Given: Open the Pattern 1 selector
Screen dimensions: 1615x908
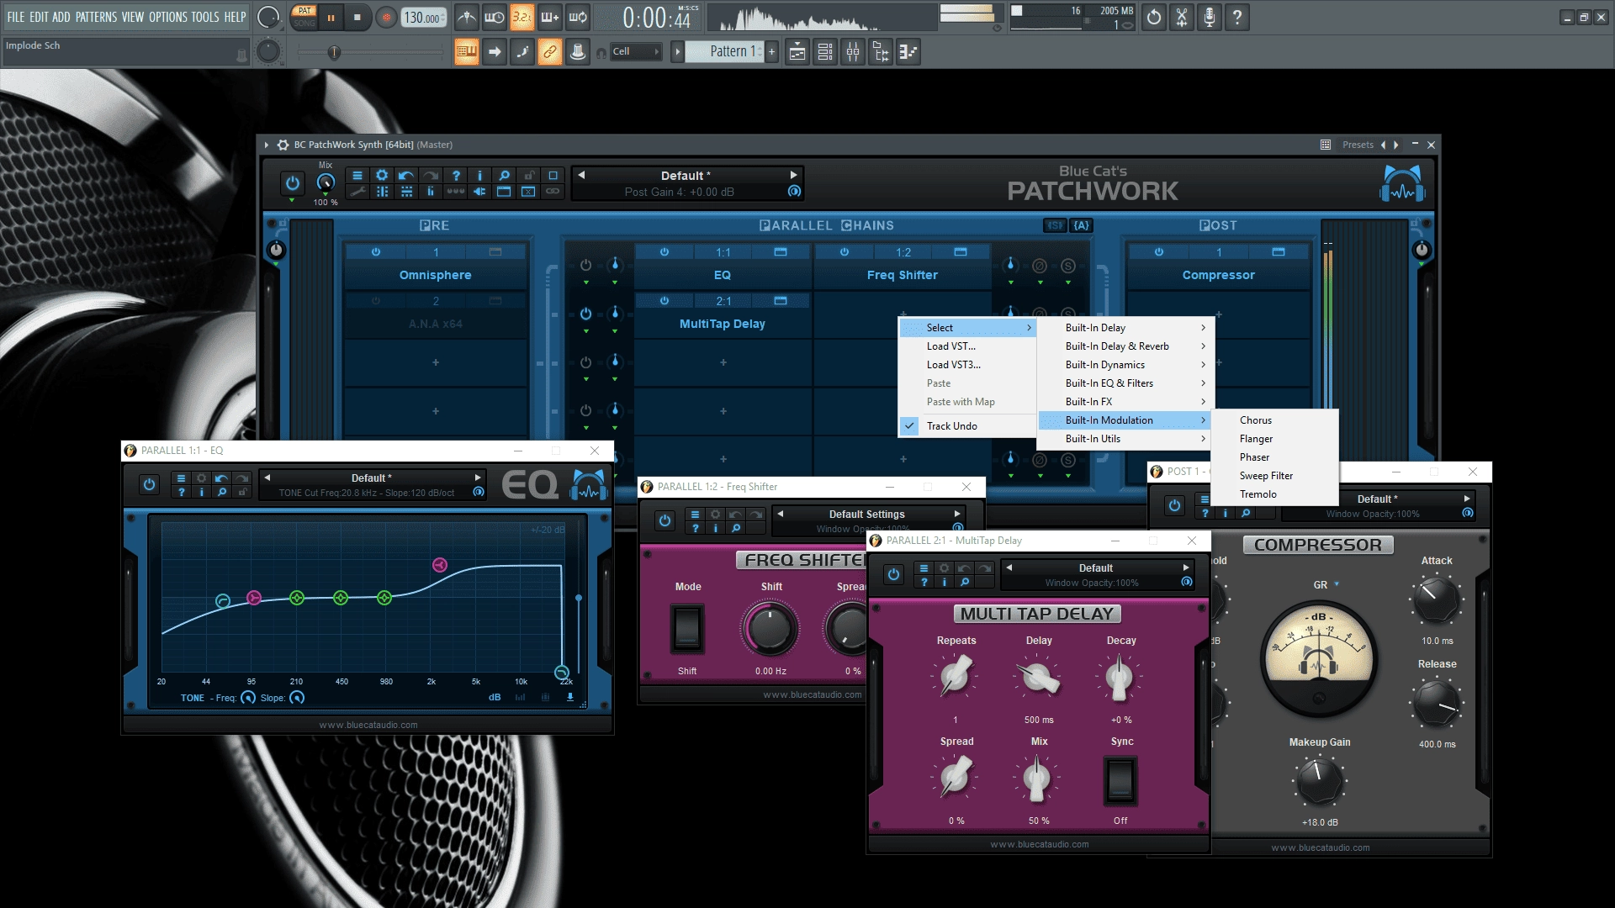Looking at the screenshot, I should tap(724, 52).
